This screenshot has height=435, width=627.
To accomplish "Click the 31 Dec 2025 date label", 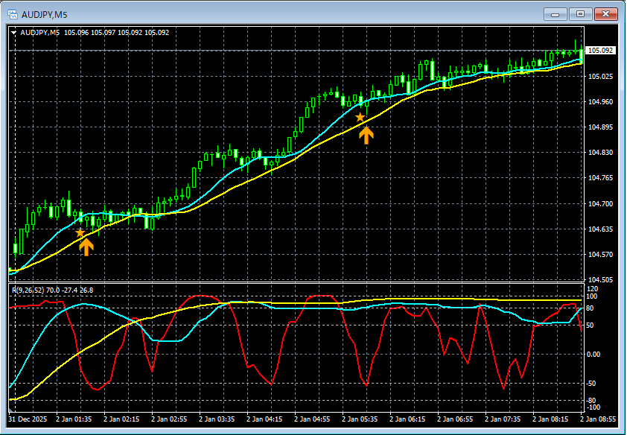I will (28, 419).
